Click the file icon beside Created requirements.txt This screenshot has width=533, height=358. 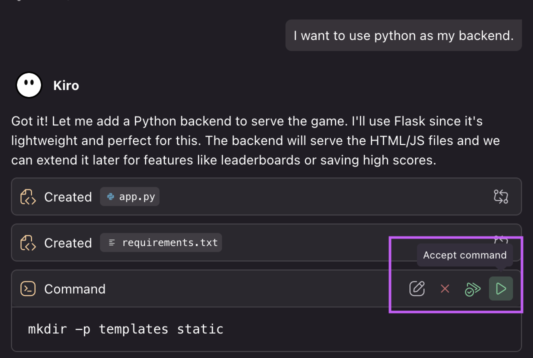(28, 243)
